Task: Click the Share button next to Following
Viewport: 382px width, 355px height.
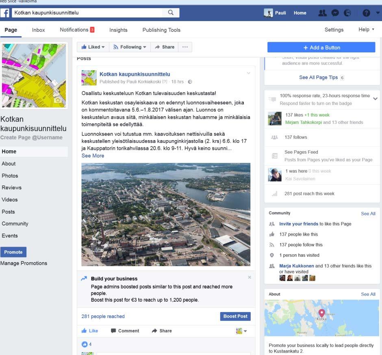Action: pyautogui.click(x=165, y=47)
